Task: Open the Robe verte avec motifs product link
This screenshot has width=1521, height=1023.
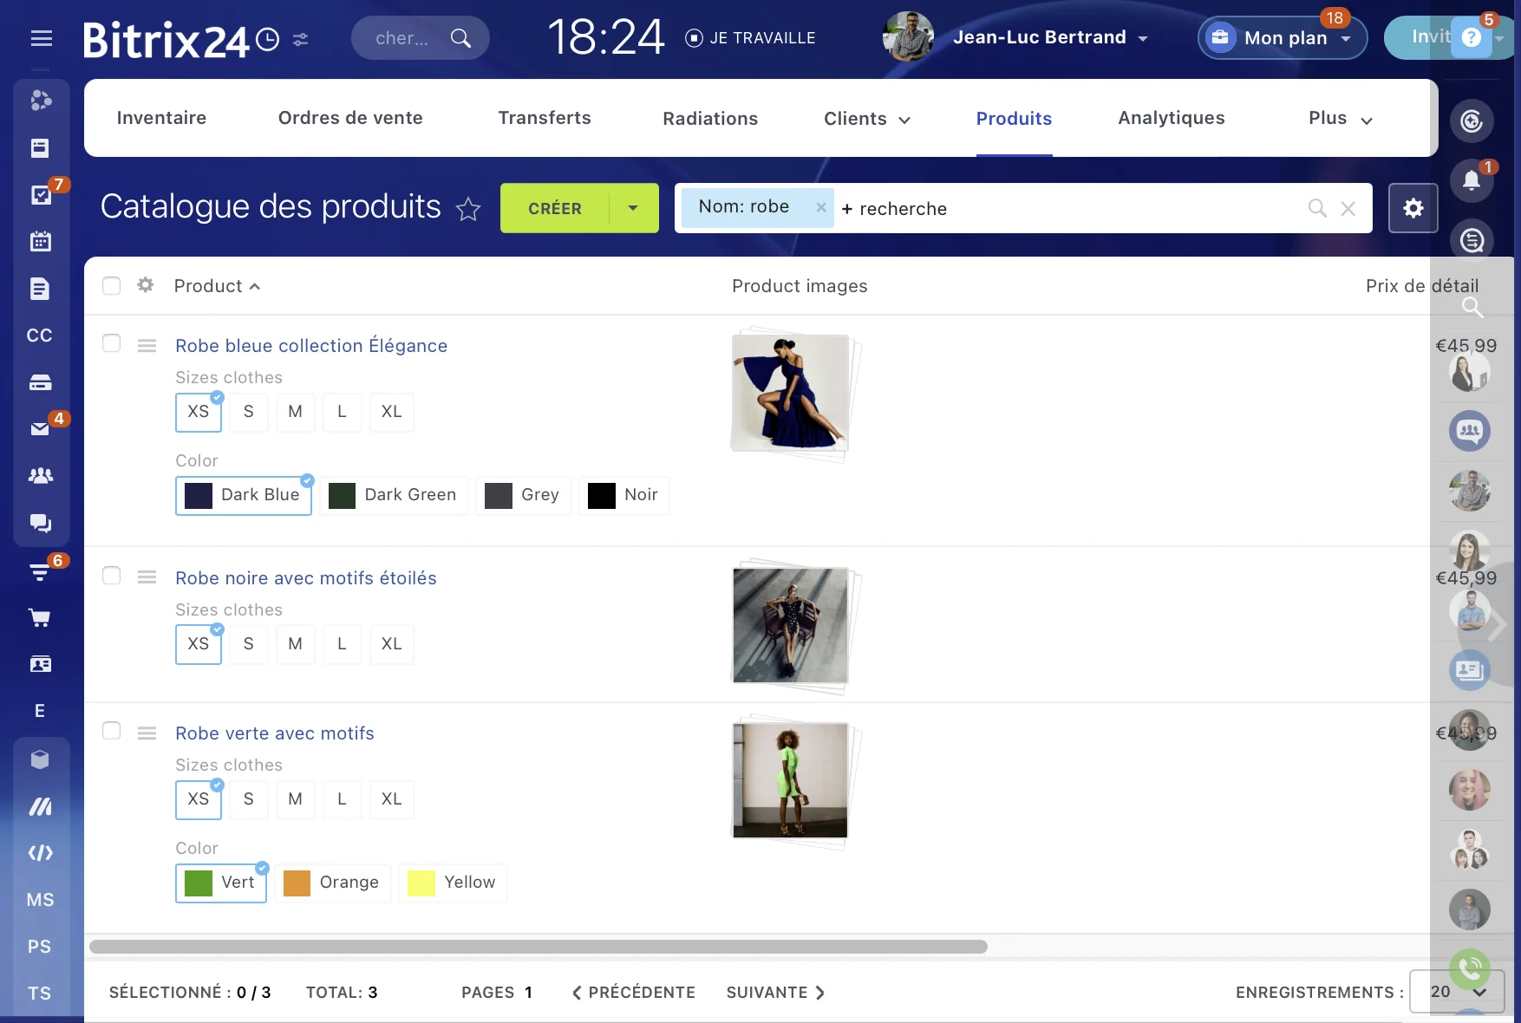Action: coord(274,733)
